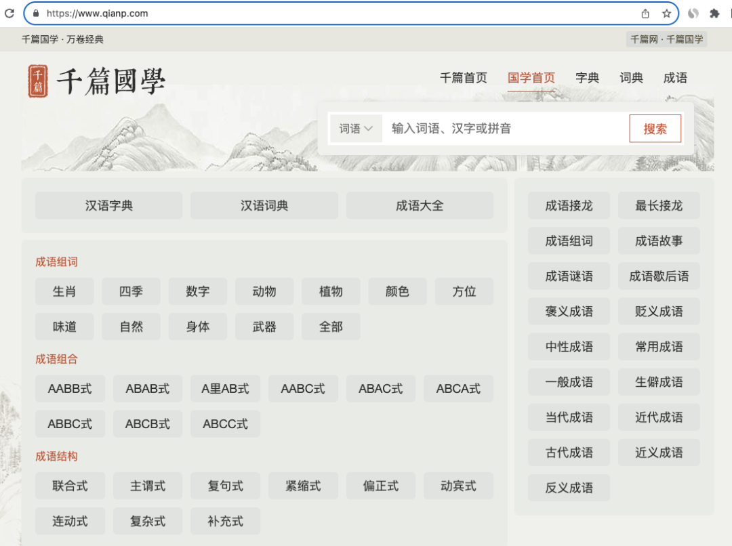732x546 pixels.
Task: Select the 生肖 idiom category
Action: click(x=64, y=291)
